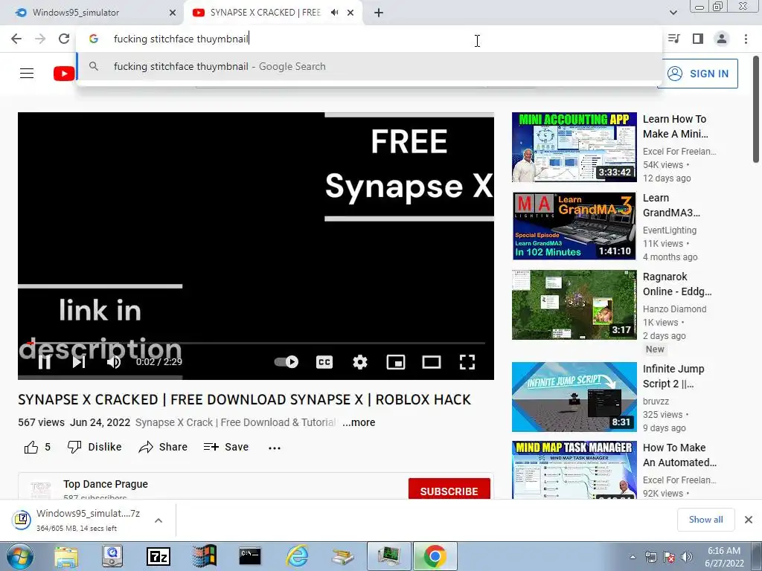Toggle closed captions on the video

point(324,362)
